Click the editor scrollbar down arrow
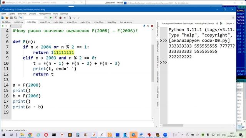246x138 pixels. pos(153,118)
